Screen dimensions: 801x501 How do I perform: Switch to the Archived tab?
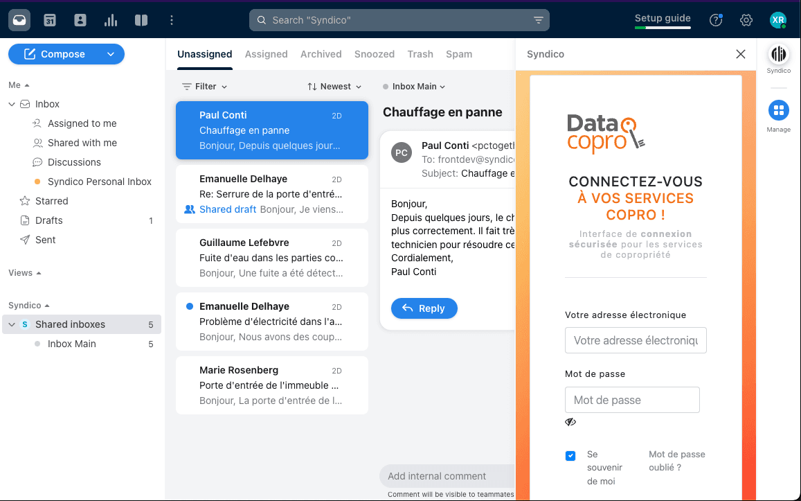pos(321,53)
